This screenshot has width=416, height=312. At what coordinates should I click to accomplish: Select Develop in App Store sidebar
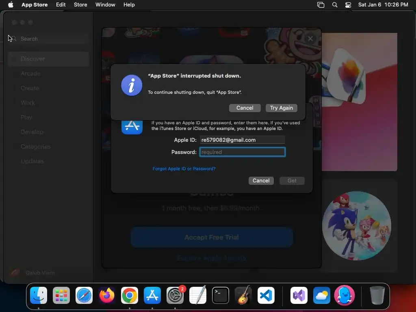pos(49,132)
